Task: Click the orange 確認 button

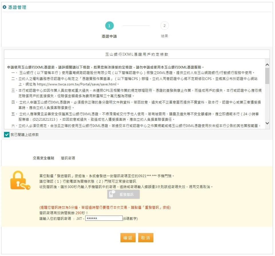Action: (x=128, y=238)
